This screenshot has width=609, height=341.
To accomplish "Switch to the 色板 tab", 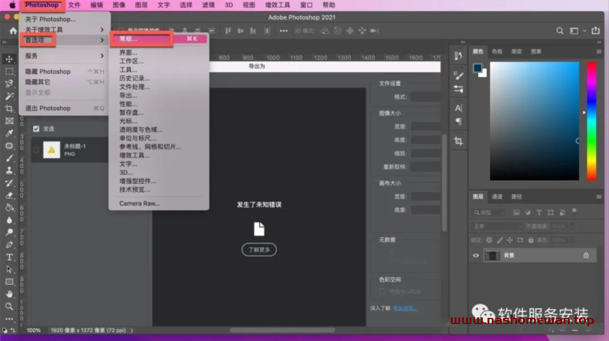I will coord(497,51).
